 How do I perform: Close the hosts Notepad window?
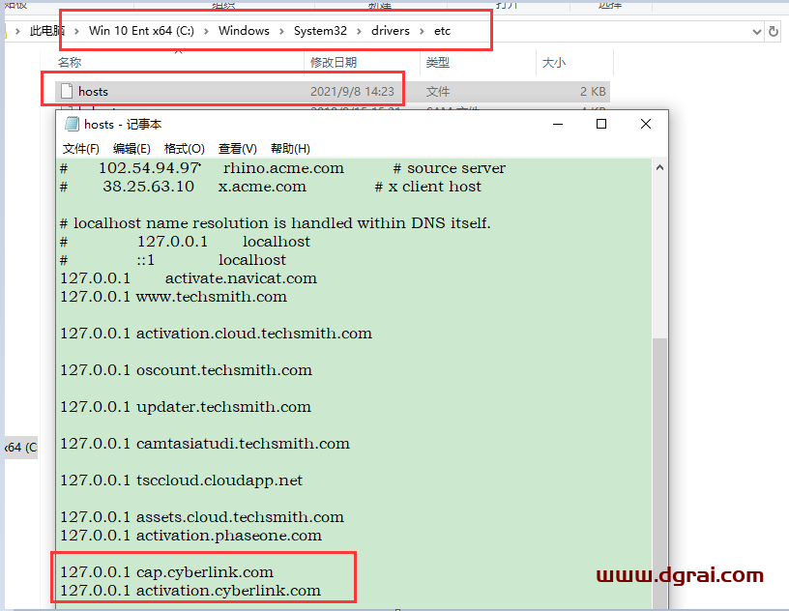tap(646, 125)
